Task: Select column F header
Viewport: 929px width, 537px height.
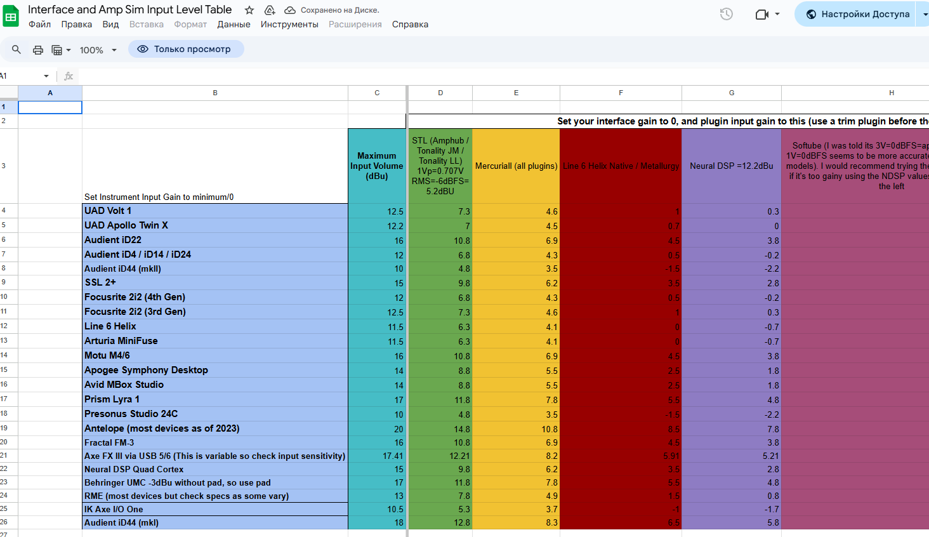Action: click(621, 93)
